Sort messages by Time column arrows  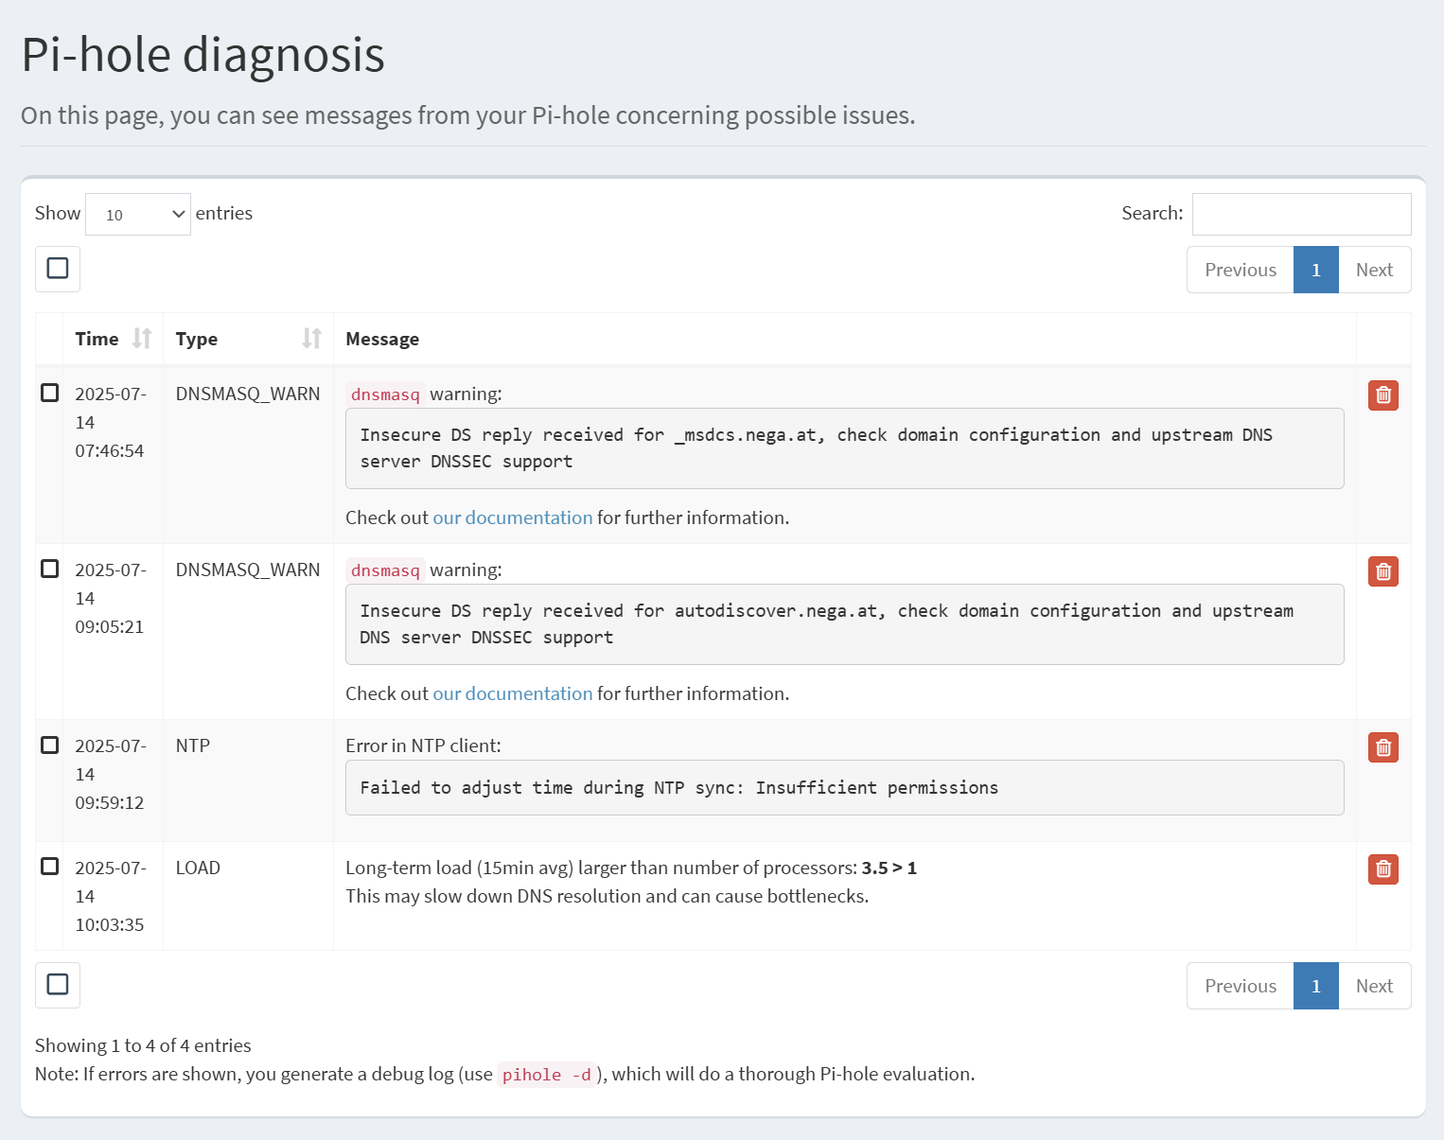click(x=142, y=339)
